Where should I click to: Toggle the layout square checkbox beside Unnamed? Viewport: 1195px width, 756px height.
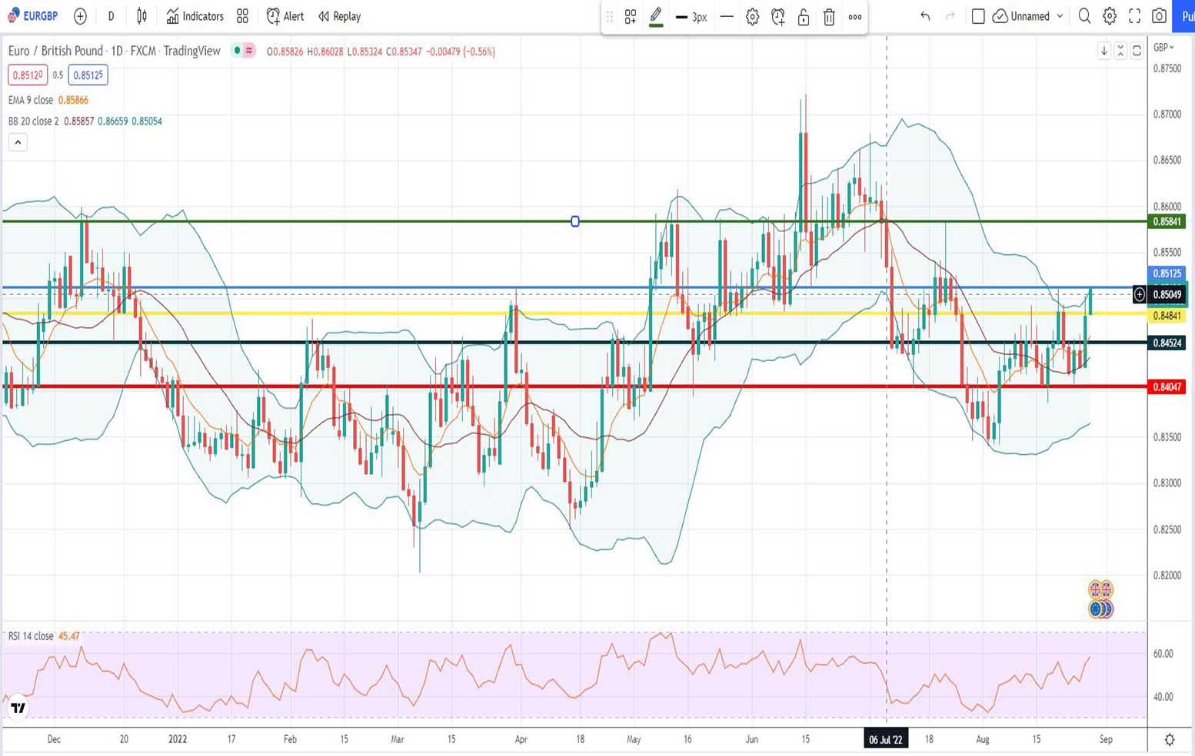[x=978, y=16]
